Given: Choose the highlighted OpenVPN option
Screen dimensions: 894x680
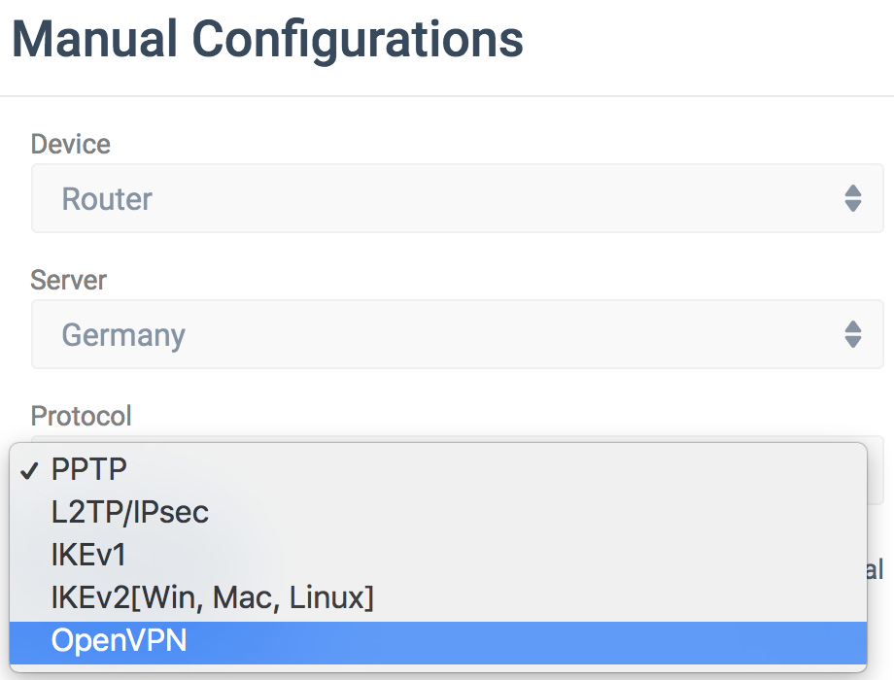Looking at the screenshot, I should (438, 642).
